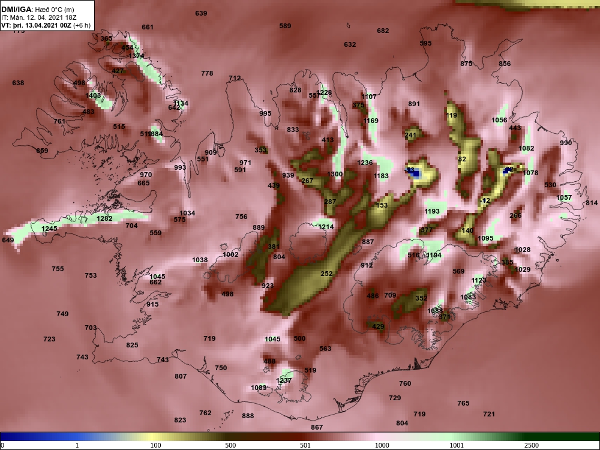Click the map value 1107
This screenshot has height=450, width=600.
[369, 97]
